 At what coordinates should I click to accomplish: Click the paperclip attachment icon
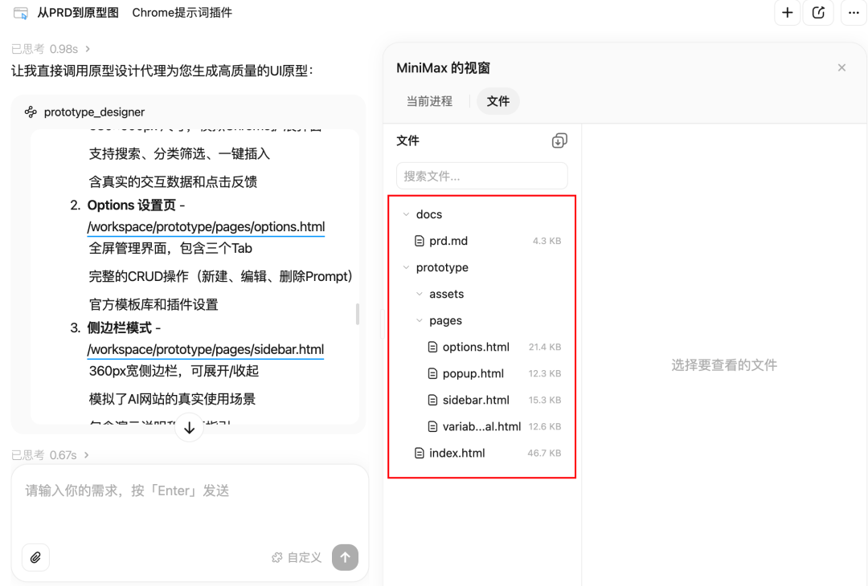[x=35, y=557]
